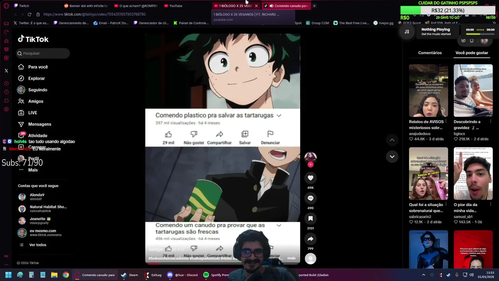Expand caption with the mais link
Image resolution: width=499 pixels, height=281 pixels.
coord(291,258)
